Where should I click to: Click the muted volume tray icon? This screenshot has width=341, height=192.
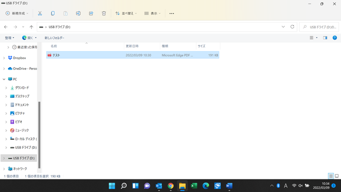300,185
